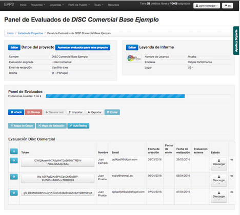This screenshot has height=215, width=240.
Task: Toggle selection for the rubio@hotmail.es row
Action: tap(14, 177)
